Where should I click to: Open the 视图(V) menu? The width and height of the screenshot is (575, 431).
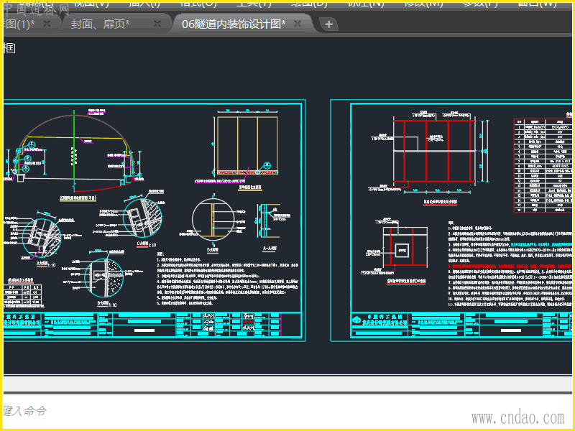pos(91,4)
